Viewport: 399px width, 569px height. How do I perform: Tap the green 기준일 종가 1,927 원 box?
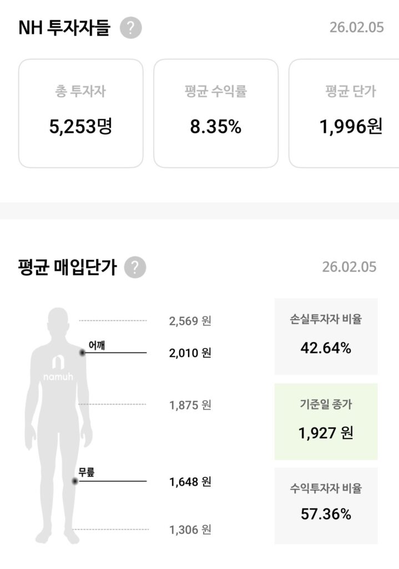pos(326,421)
